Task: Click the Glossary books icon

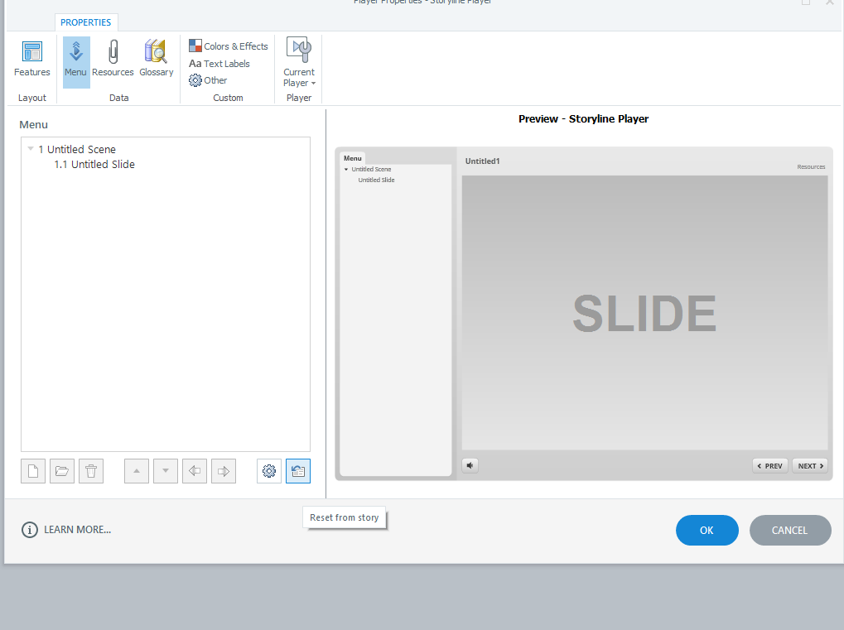Action: pos(156,58)
